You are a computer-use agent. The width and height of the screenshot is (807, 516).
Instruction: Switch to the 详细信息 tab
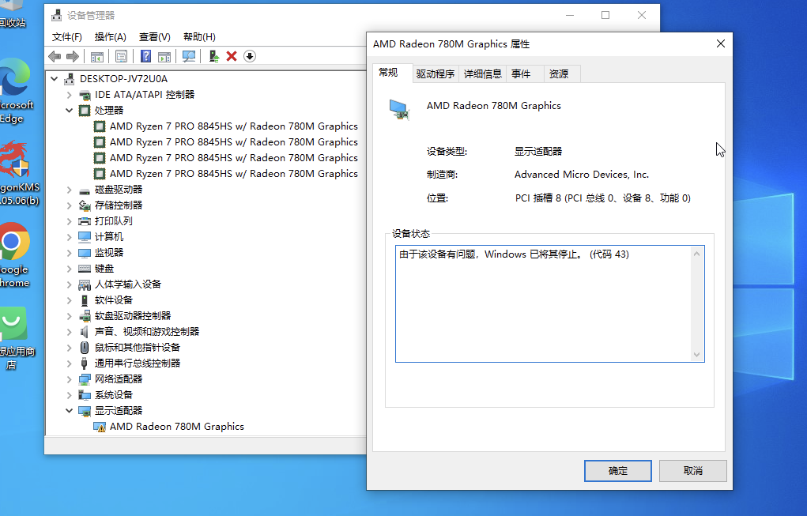(483, 74)
